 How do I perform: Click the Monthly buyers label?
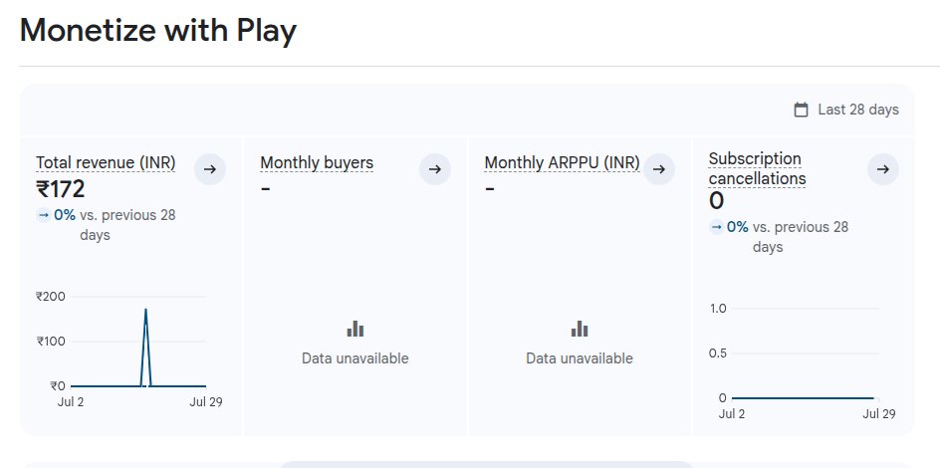pyautogui.click(x=317, y=162)
